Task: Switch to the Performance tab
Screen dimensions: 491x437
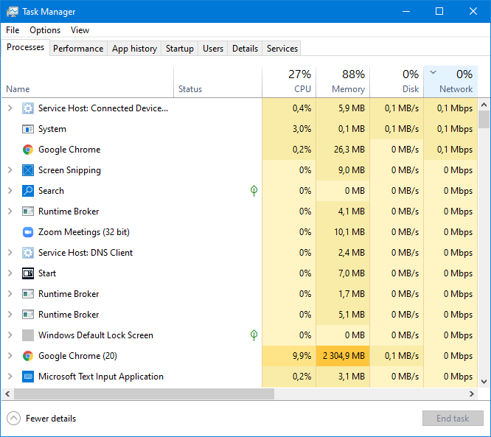Action: [78, 49]
